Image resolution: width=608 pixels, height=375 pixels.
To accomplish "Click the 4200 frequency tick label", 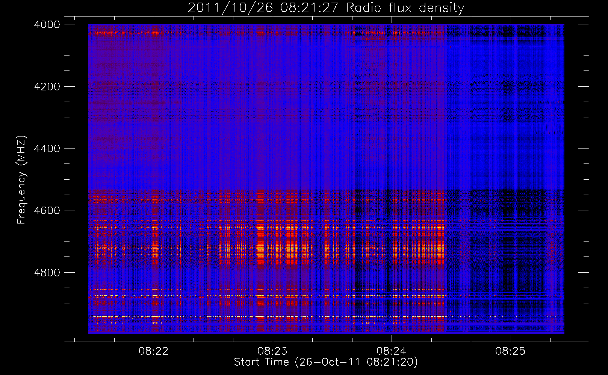I will (47, 87).
